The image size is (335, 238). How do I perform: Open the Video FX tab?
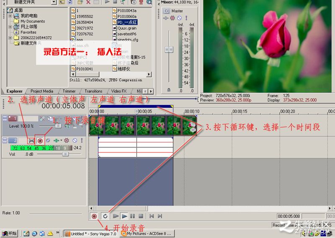[x=119, y=91]
